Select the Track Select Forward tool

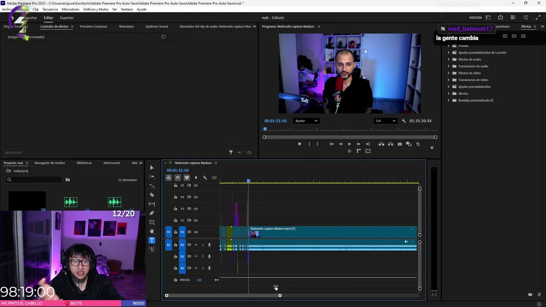point(152,177)
